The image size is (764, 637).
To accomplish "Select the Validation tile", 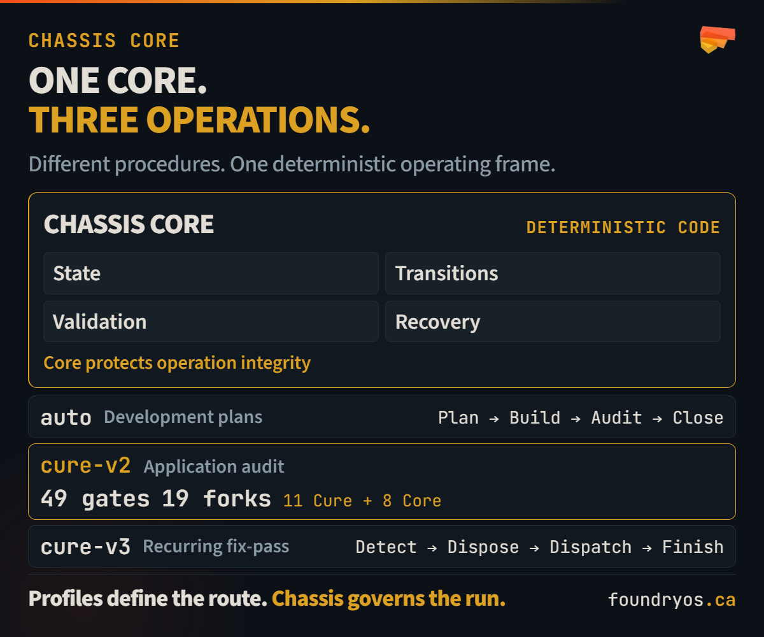I will pos(211,322).
